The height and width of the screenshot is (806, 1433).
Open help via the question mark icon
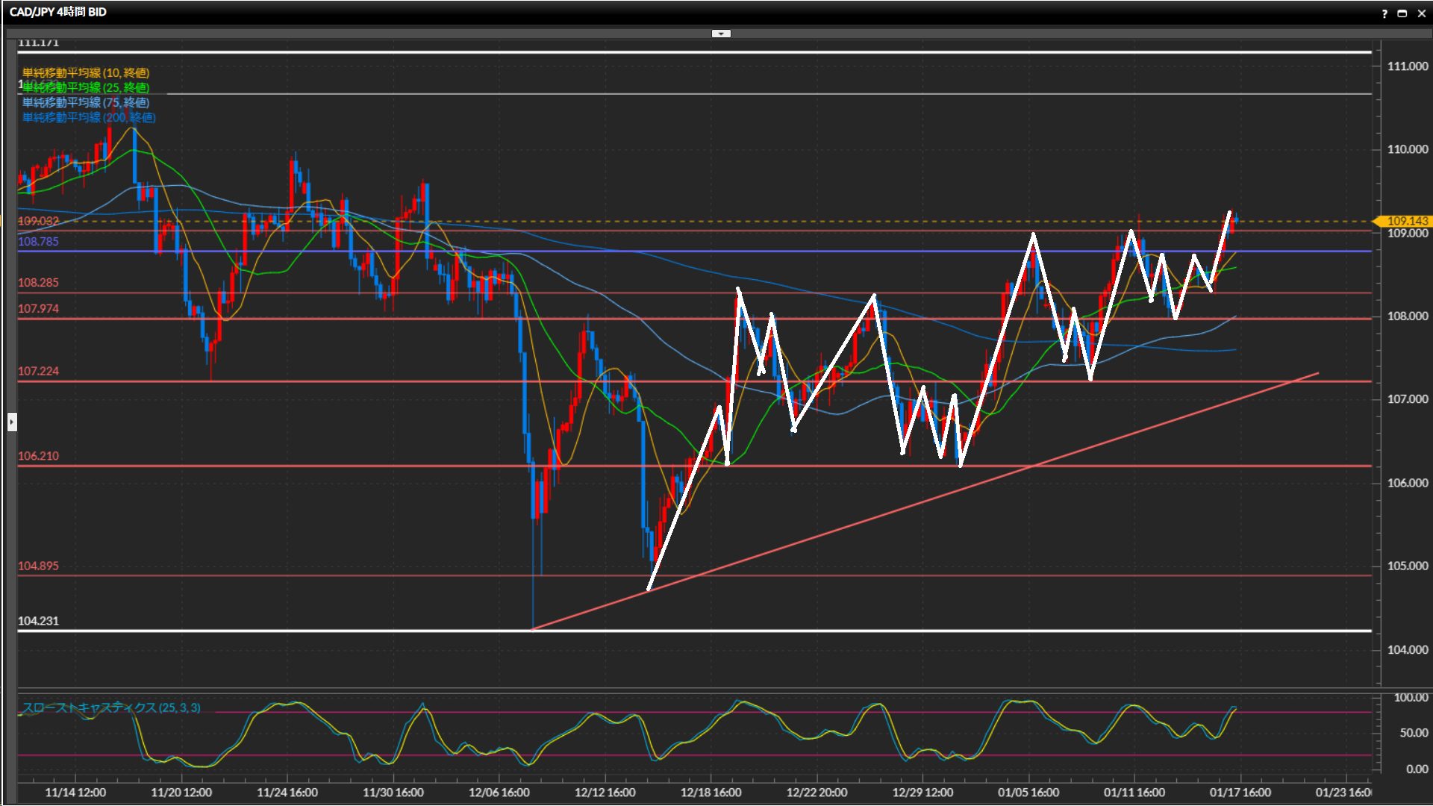(x=1384, y=13)
